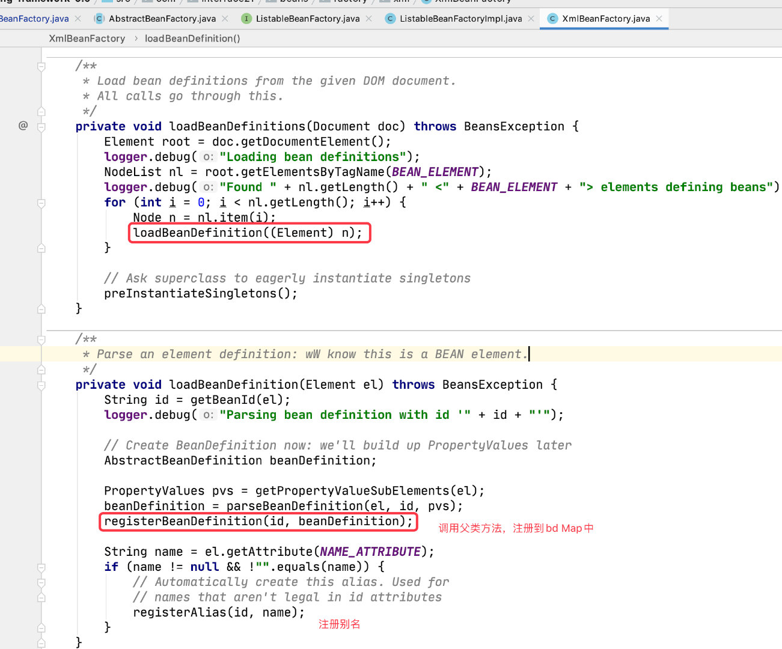Screen dimensions: 782x649
Task: Click the 'o:' parameter hint before "Parsing bean definition"
Action: (208, 415)
